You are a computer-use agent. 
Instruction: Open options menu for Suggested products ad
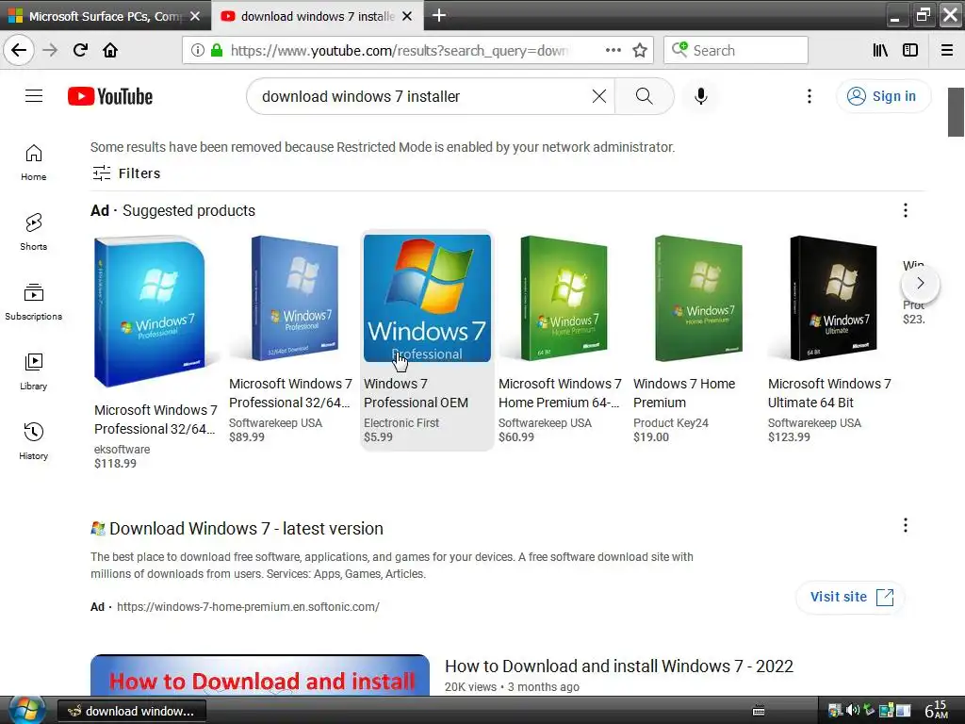tap(906, 210)
